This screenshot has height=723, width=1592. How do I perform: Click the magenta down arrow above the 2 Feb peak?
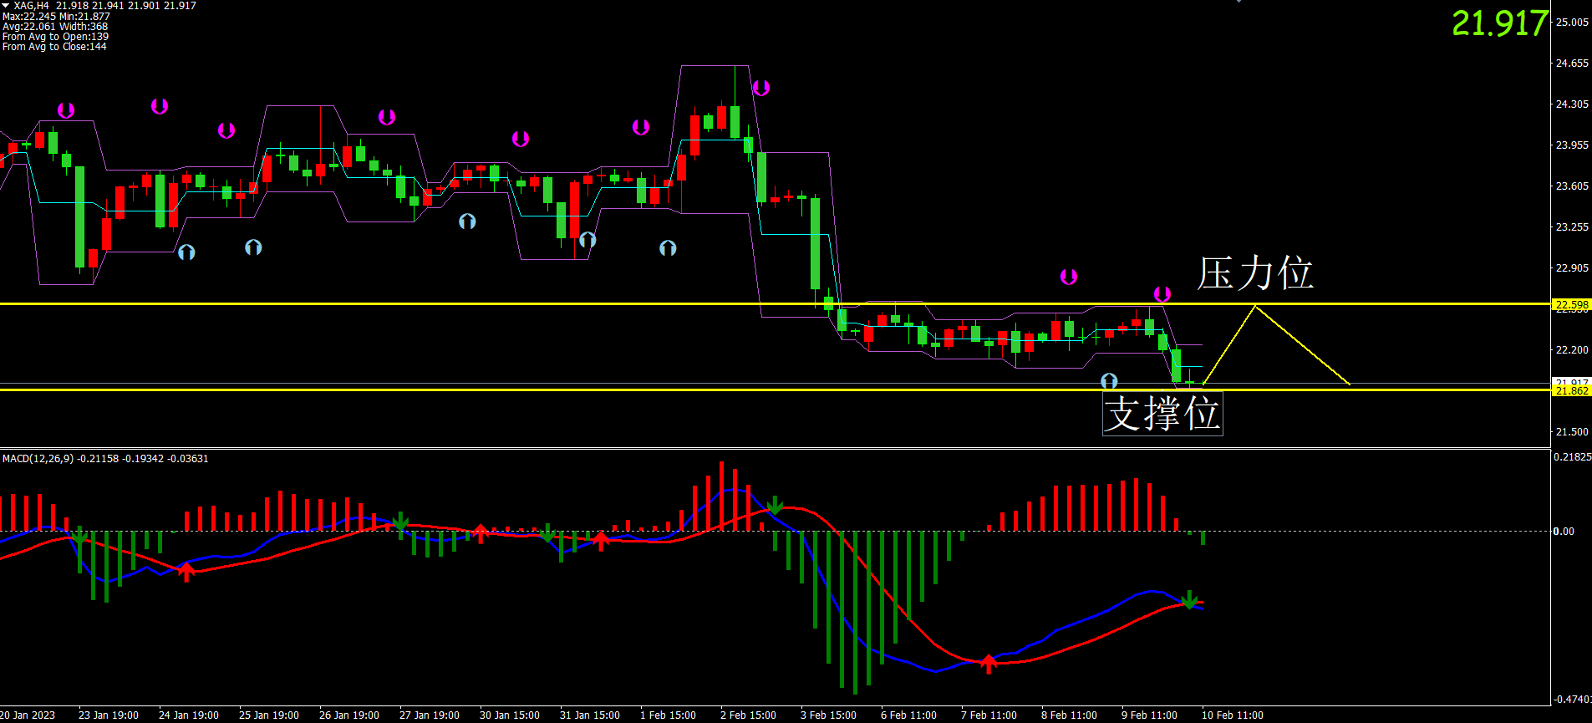[760, 88]
